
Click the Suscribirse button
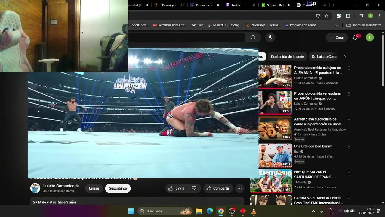[x=118, y=188]
